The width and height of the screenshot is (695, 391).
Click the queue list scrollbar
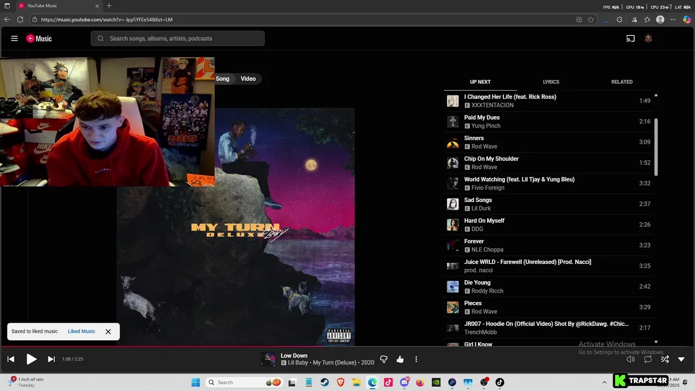[x=656, y=147]
